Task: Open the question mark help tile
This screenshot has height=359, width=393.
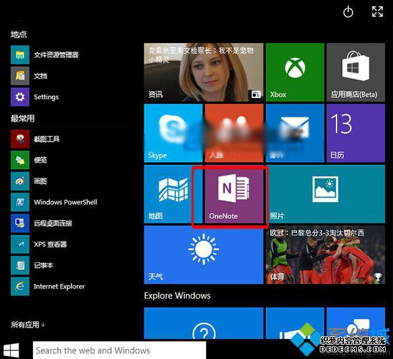Action: tap(204, 323)
